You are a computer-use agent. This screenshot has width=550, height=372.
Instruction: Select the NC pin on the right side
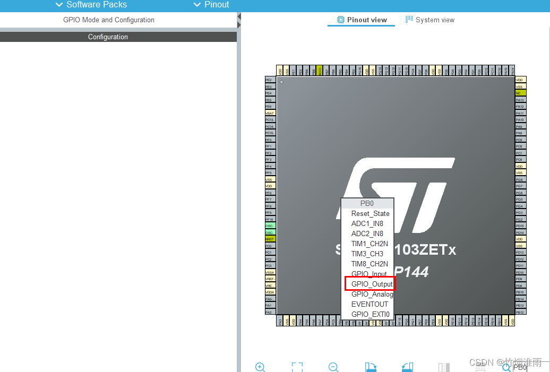point(520,93)
